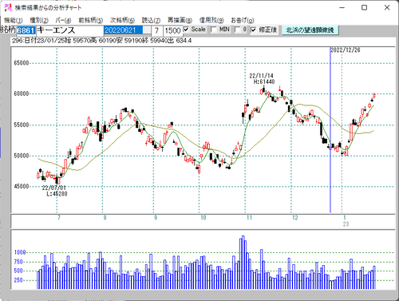Click 再描画(8) to redraw the chart
Viewport: 399px width, 301px height.
[180, 20]
